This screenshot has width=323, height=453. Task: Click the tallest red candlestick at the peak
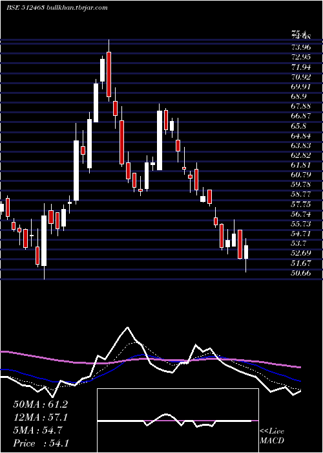pyautogui.click(x=109, y=74)
